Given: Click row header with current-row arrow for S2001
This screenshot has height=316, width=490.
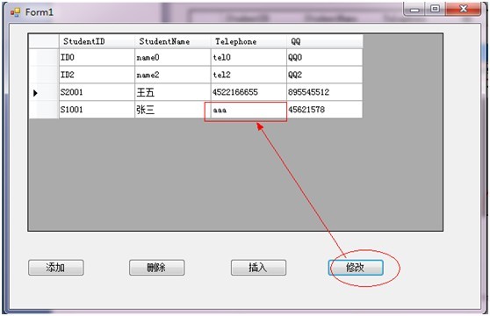Looking at the screenshot, I should coord(44,92).
